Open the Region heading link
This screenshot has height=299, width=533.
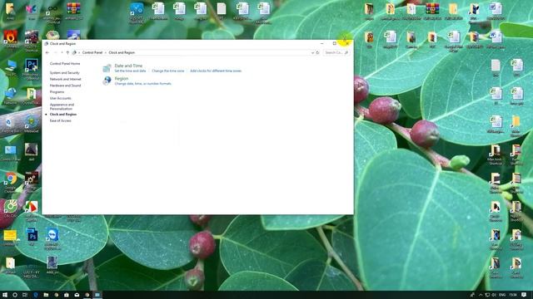[122, 79]
